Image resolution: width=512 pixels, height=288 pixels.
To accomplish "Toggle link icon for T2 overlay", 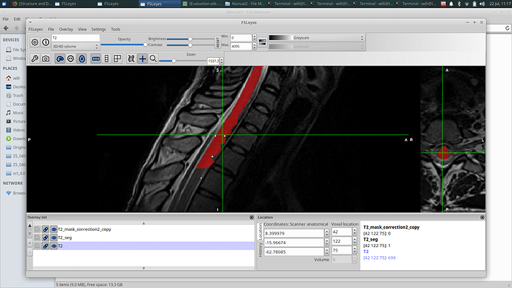I will (x=45, y=246).
